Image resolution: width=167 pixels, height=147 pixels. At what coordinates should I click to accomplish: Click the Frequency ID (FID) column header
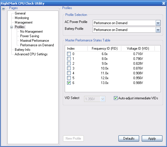pos(105,49)
